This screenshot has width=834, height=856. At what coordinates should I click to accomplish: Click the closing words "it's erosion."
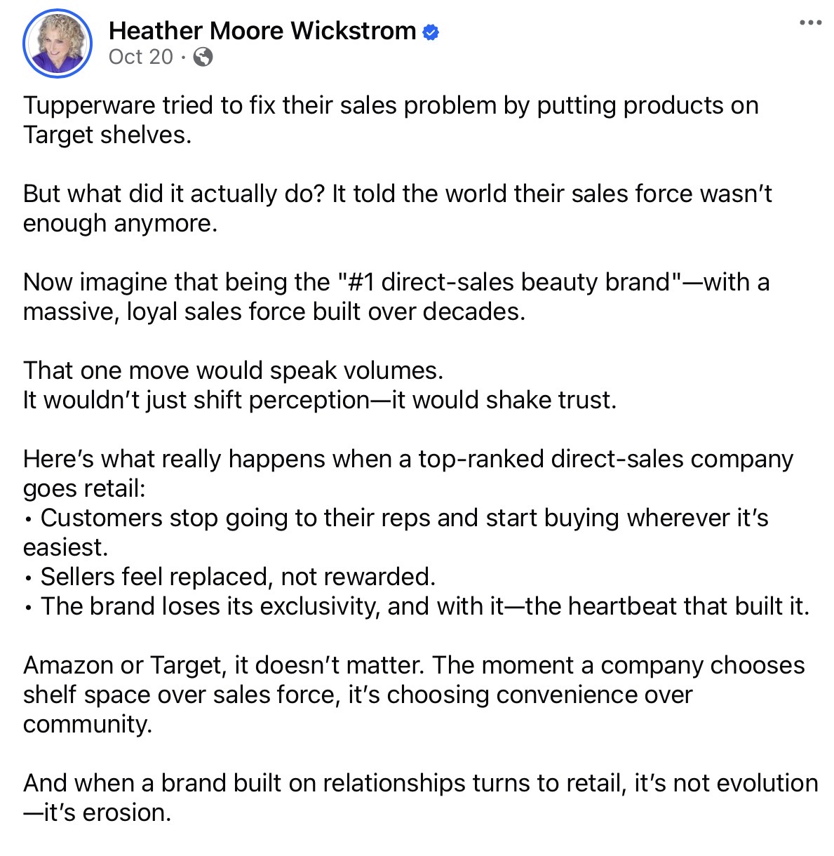click(107, 812)
